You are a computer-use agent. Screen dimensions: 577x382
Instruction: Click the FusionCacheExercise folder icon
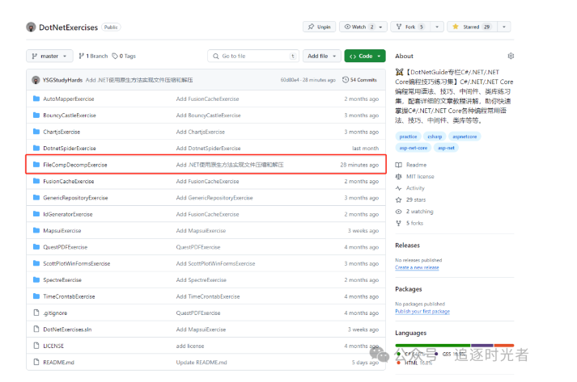click(x=36, y=181)
